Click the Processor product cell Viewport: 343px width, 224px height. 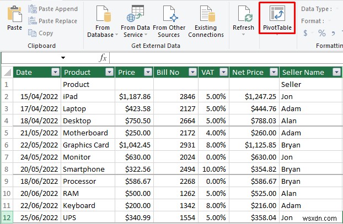88,181
